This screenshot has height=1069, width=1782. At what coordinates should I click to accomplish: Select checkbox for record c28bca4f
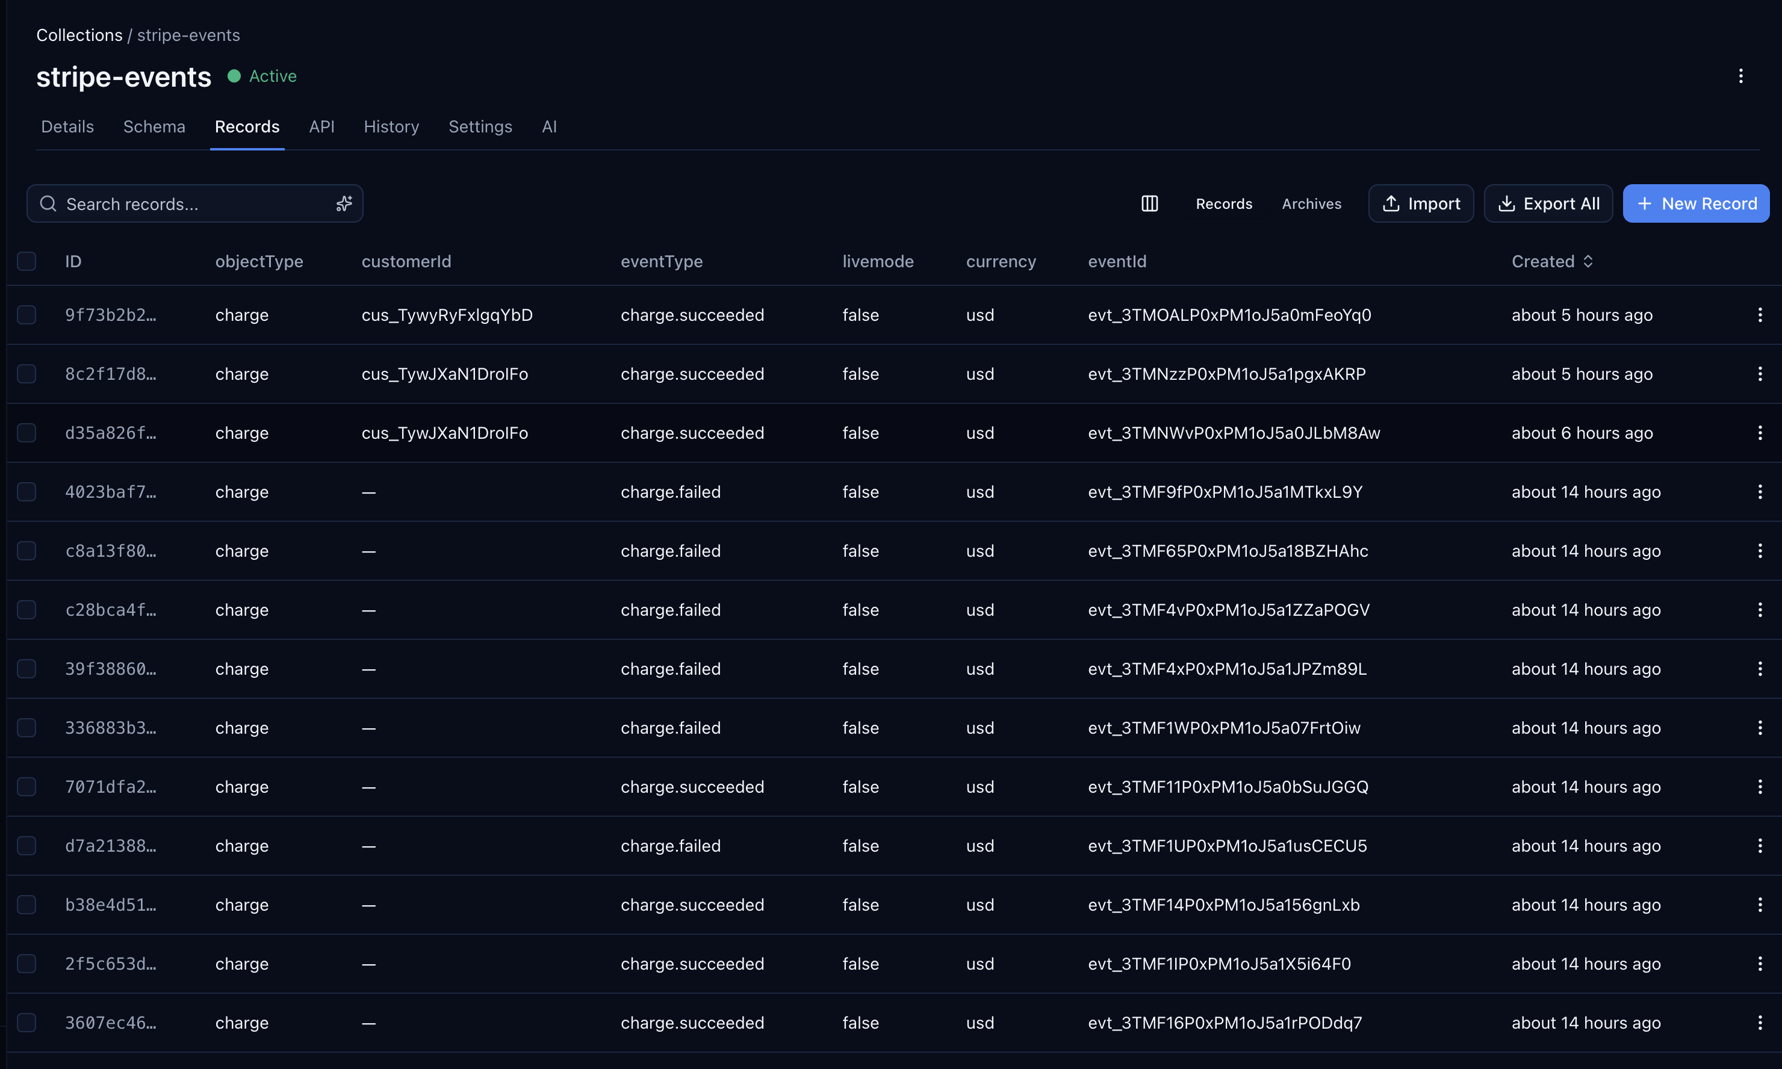tap(26, 610)
